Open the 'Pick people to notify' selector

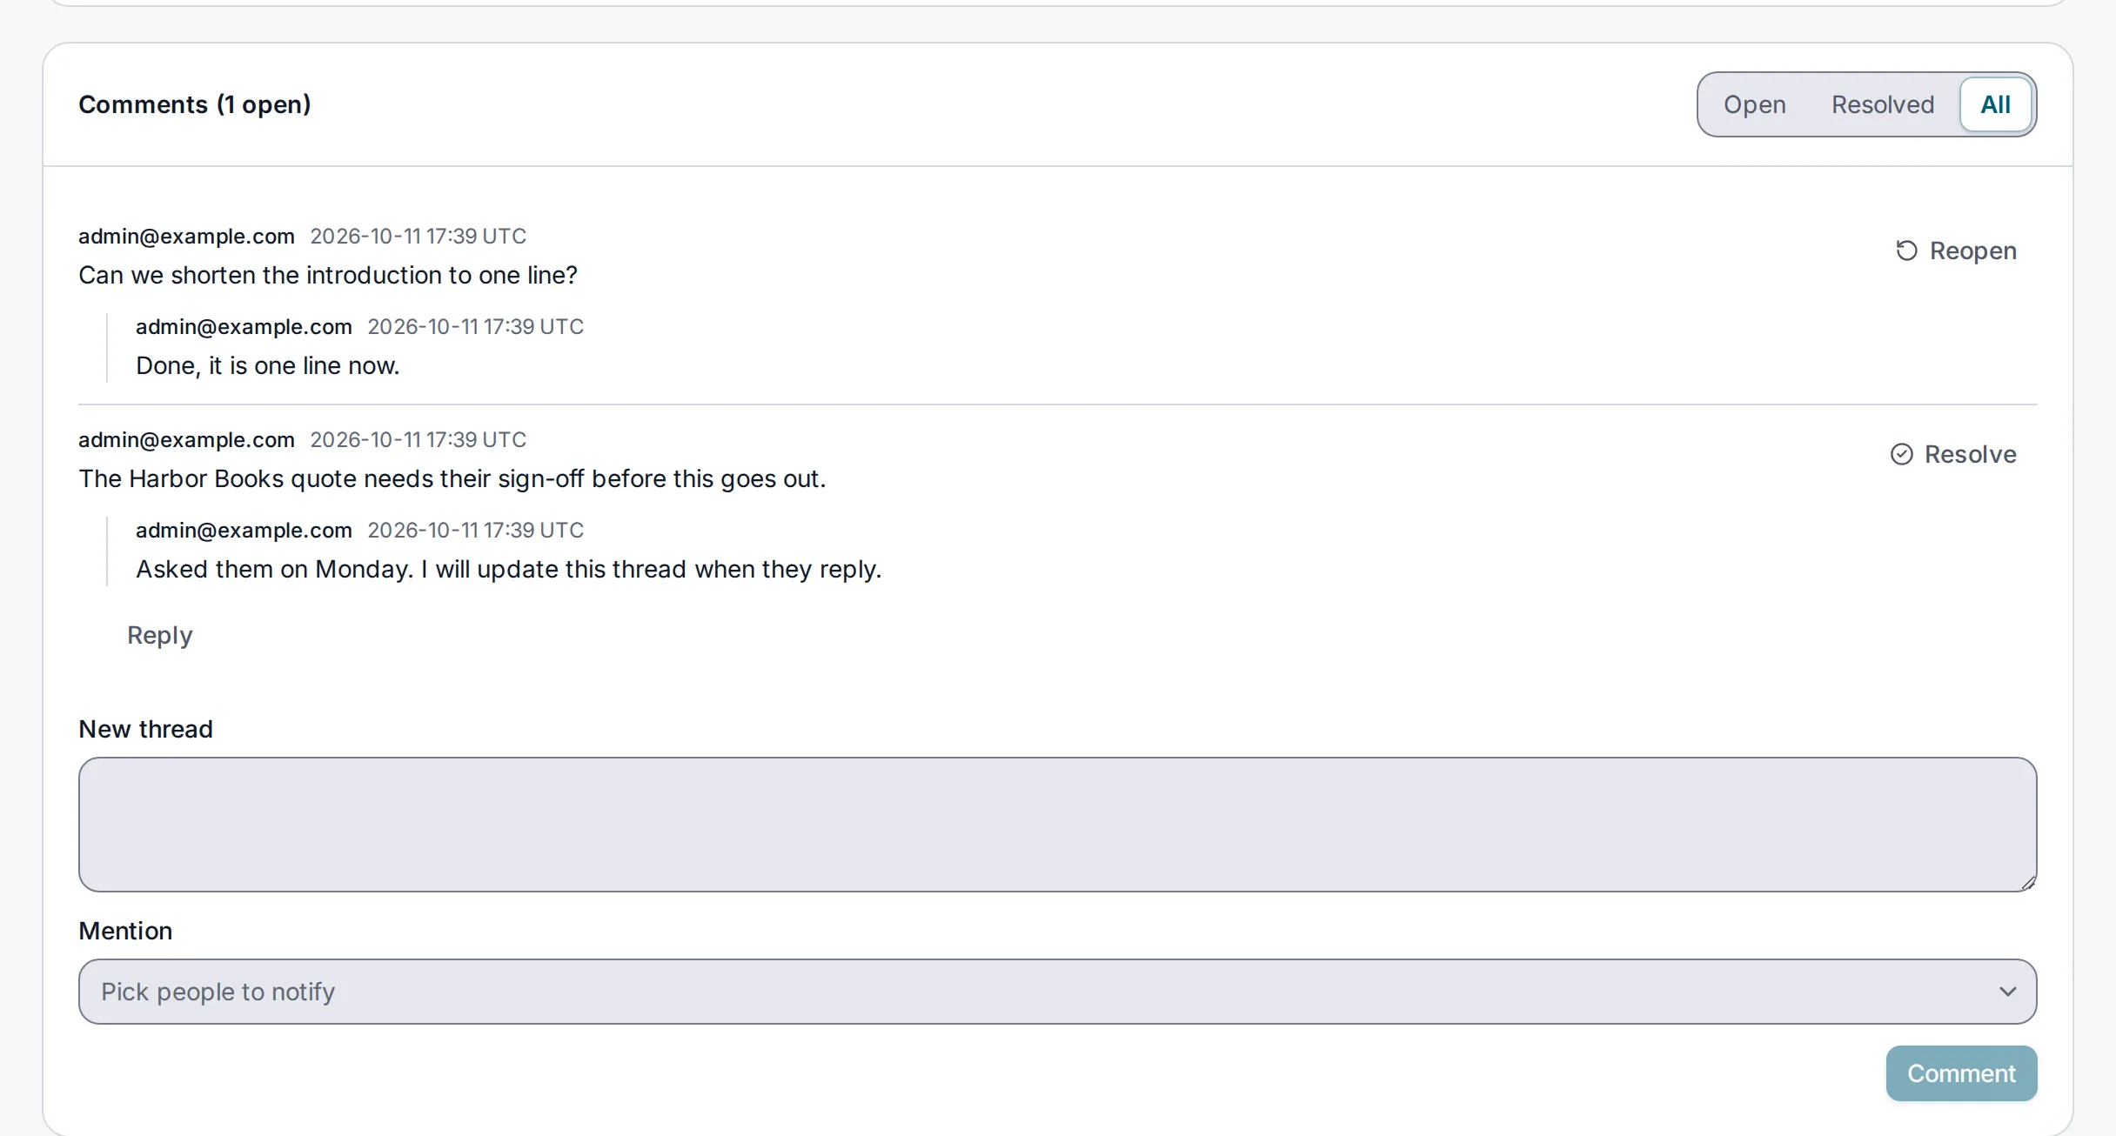[x=1057, y=992]
